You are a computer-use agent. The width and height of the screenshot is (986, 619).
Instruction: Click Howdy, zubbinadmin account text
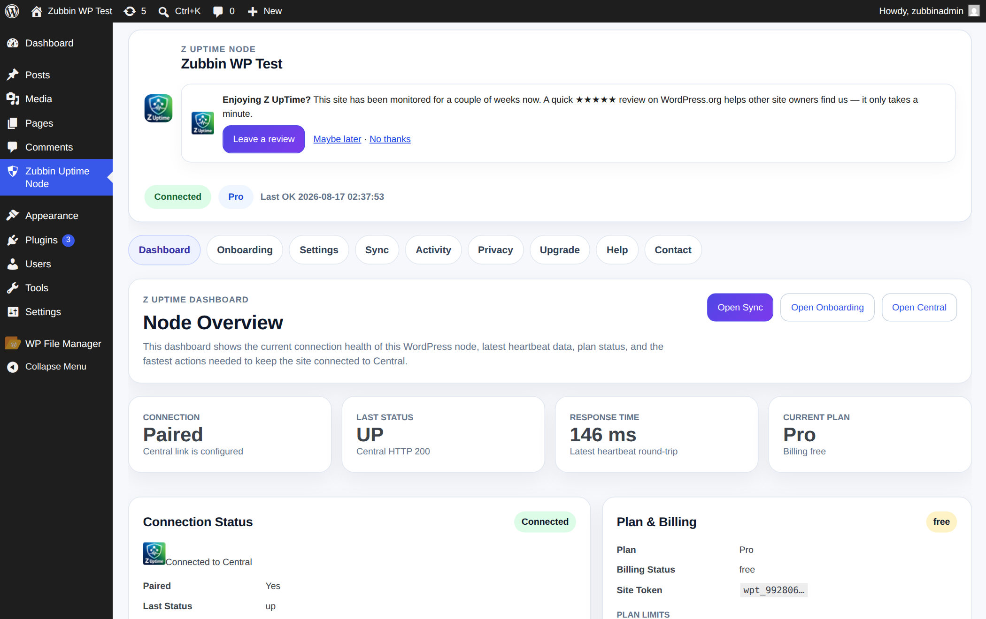[x=921, y=11]
